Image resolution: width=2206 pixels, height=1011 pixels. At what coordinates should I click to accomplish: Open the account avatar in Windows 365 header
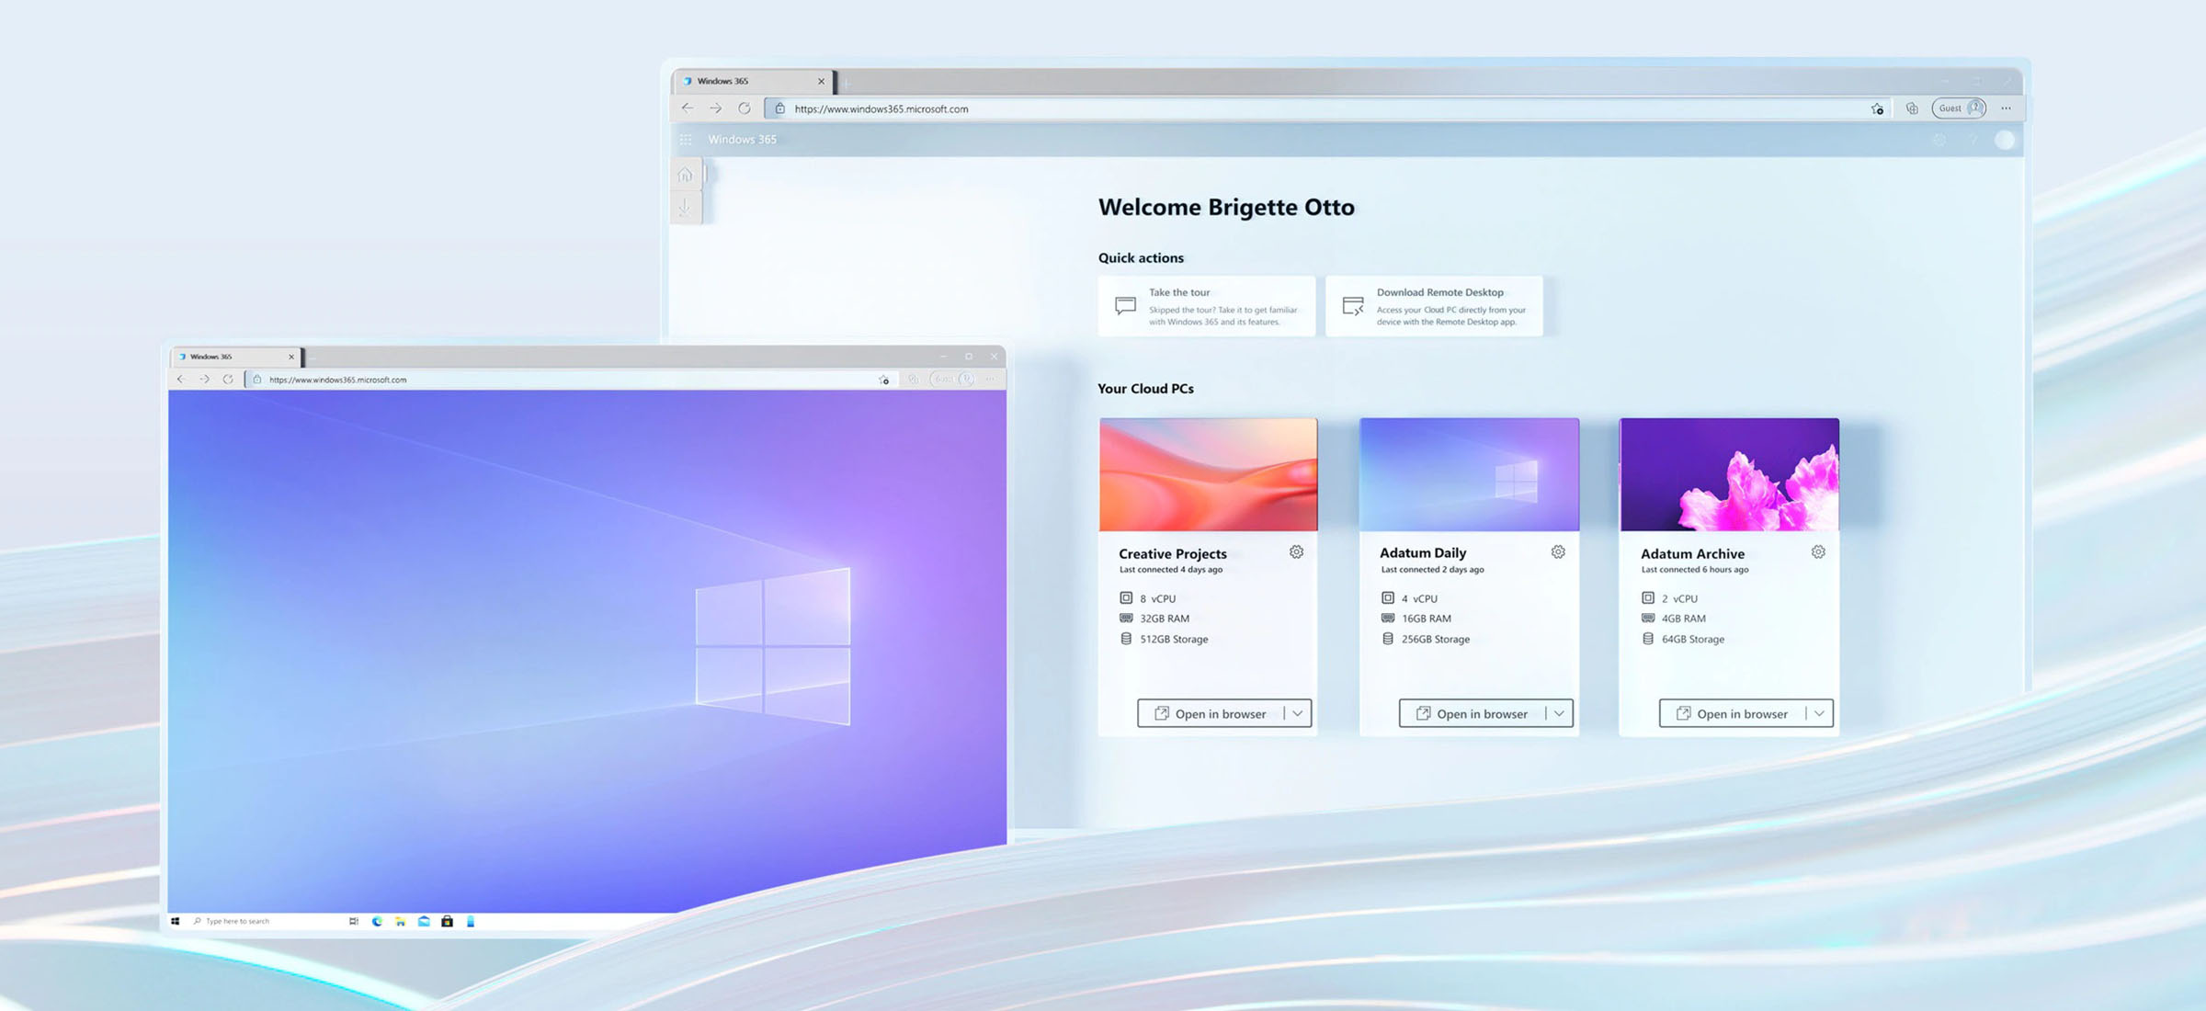(x=2005, y=140)
